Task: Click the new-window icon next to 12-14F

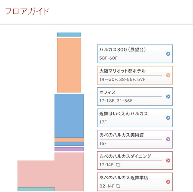Action: (118, 165)
